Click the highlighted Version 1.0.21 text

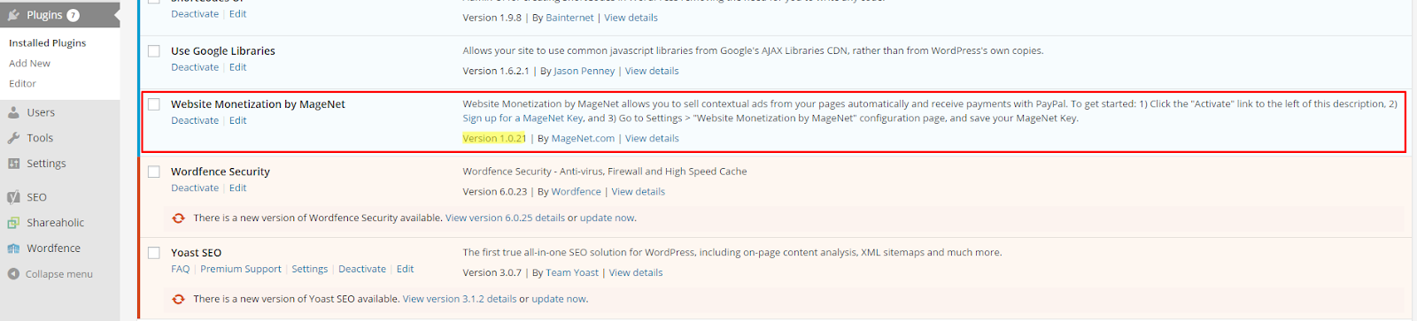(494, 138)
